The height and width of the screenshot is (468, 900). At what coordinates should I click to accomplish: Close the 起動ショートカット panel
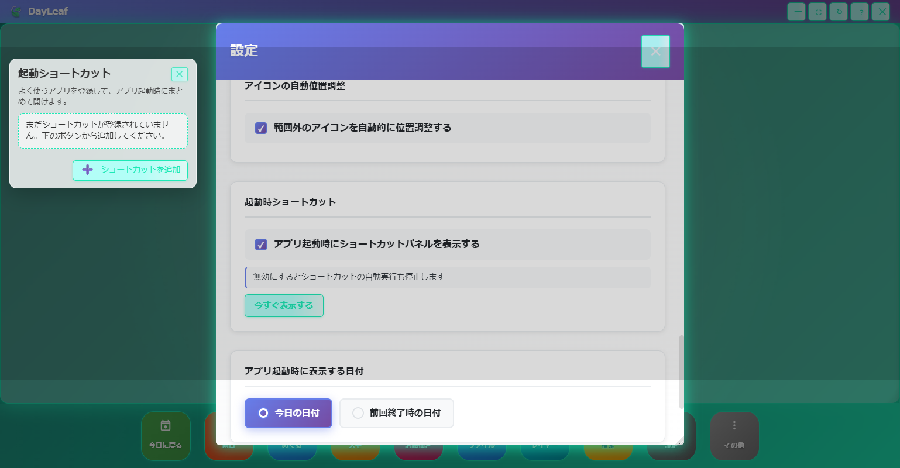tap(180, 74)
